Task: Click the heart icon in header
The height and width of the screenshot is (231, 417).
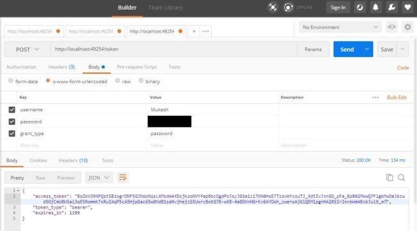Action: (x=407, y=8)
